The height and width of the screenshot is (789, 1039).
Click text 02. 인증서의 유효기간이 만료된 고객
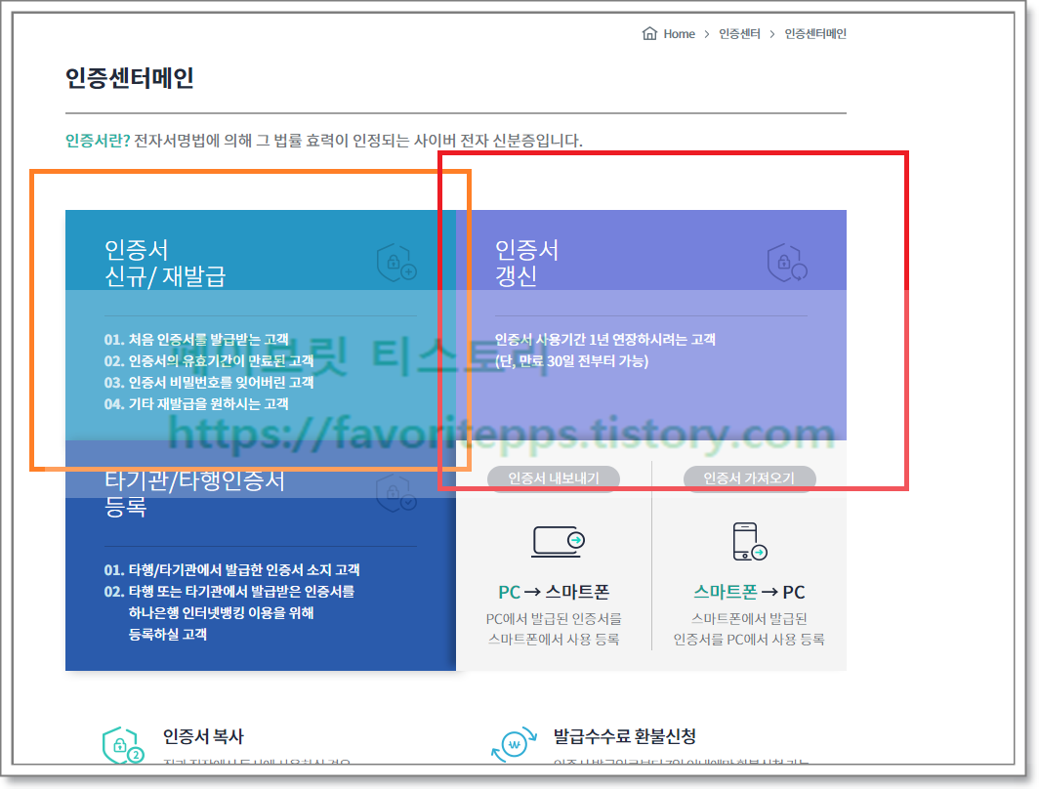click(209, 361)
